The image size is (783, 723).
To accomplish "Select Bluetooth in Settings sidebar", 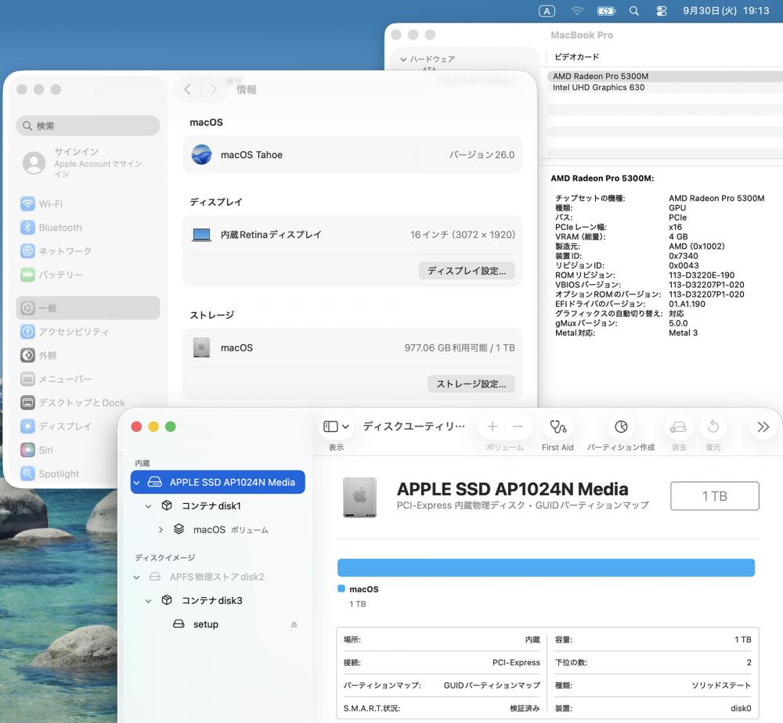I will point(60,228).
